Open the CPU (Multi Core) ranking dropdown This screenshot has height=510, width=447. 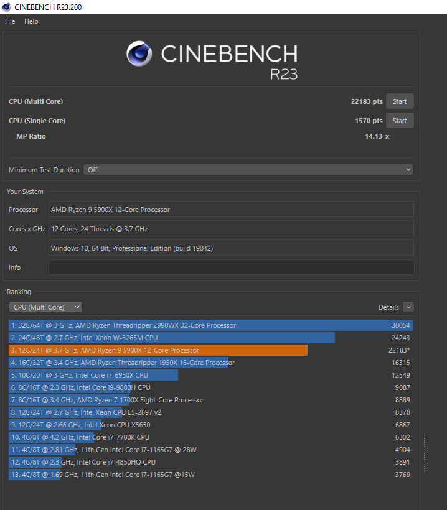point(45,307)
